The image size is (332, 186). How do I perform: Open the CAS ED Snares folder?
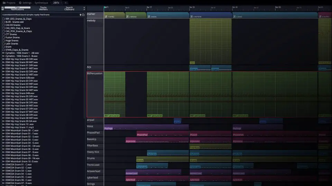(13, 25)
